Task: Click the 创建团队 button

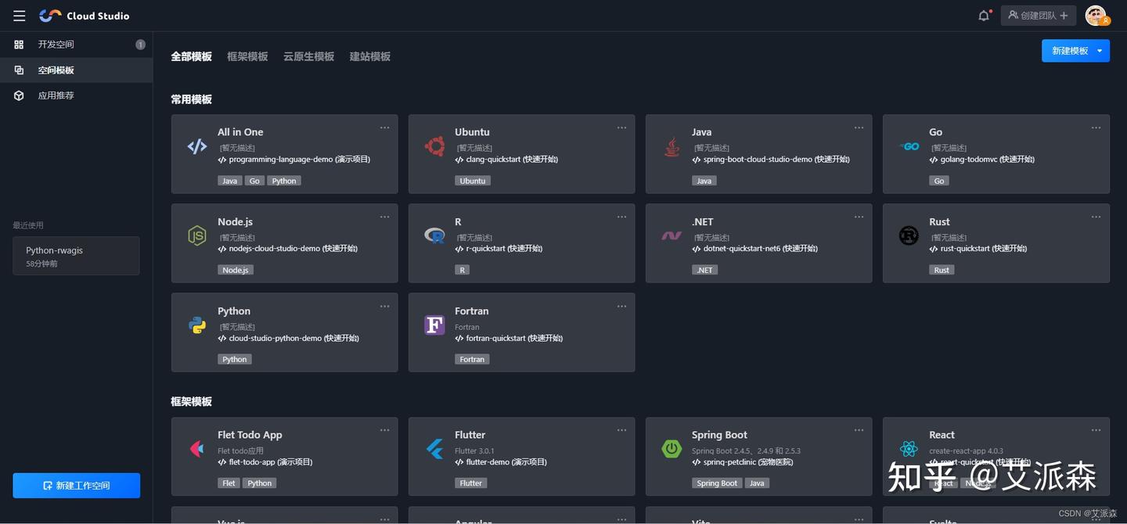Action: (1038, 16)
